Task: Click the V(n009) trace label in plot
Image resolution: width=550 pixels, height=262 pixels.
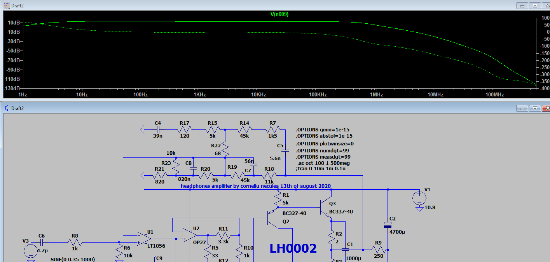Action: coord(279,14)
